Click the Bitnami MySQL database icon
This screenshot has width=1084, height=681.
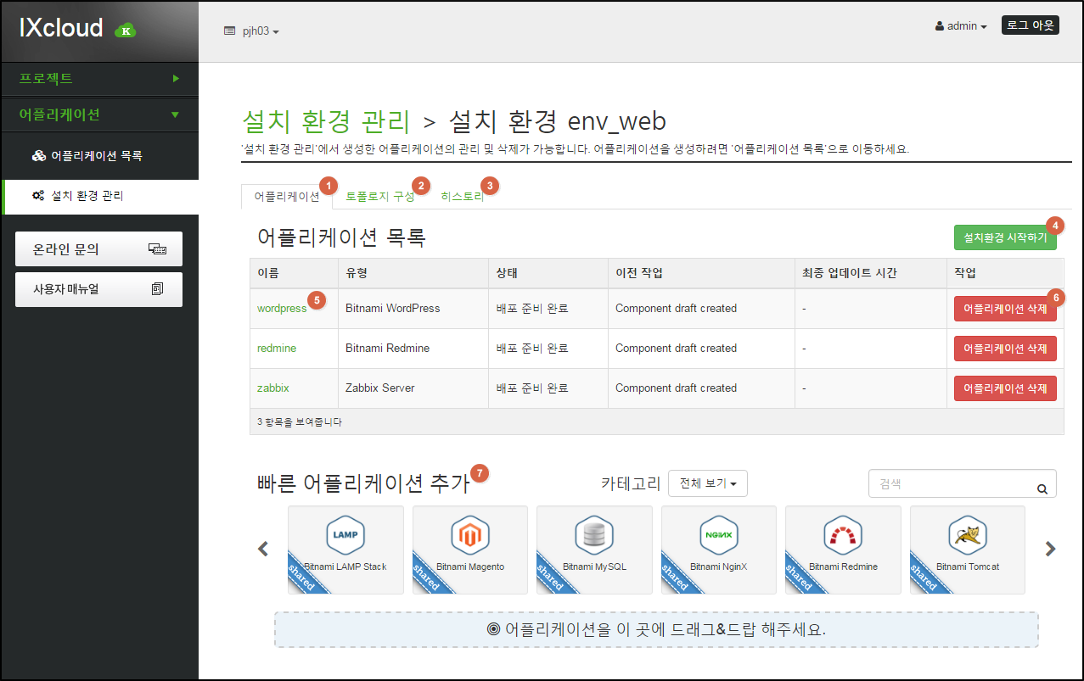pyautogui.click(x=594, y=534)
